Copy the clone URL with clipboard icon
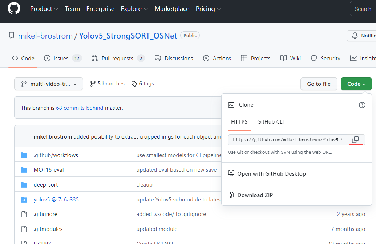The width and height of the screenshot is (376, 244). [355, 140]
